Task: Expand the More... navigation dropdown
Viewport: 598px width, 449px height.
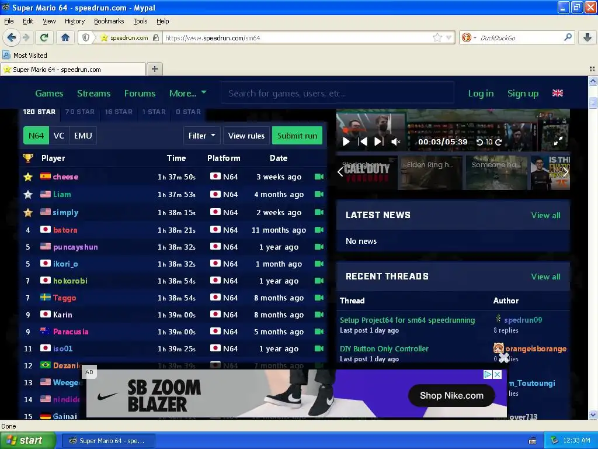Action: click(x=187, y=93)
